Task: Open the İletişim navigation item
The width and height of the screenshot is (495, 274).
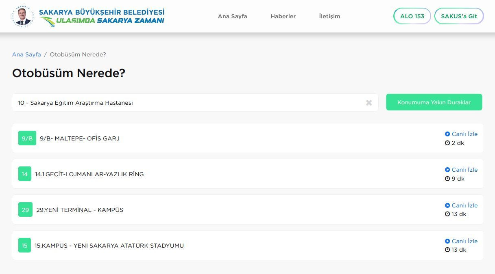Action: (x=329, y=16)
